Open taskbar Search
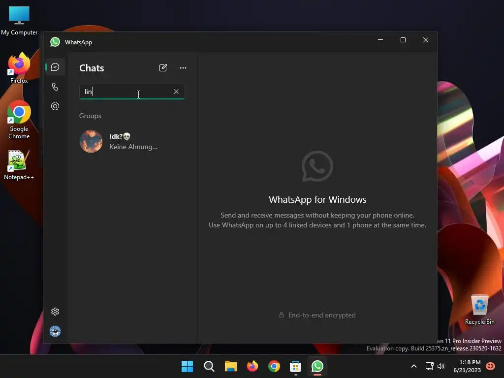 tap(209, 366)
